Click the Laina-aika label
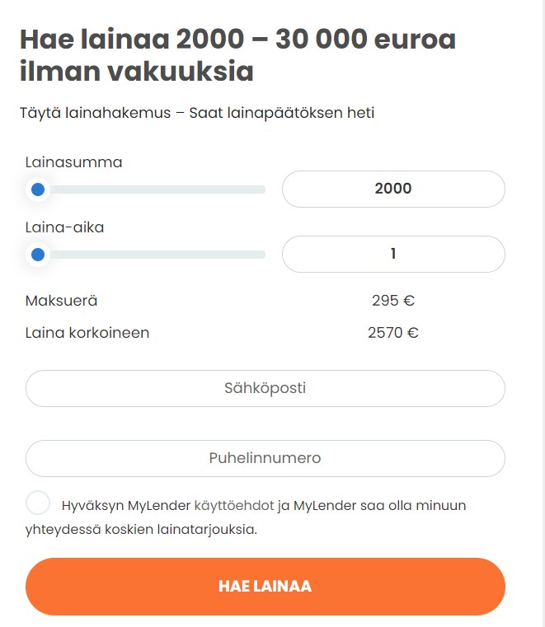The height and width of the screenshot is (627, 545). coord(64,227)
